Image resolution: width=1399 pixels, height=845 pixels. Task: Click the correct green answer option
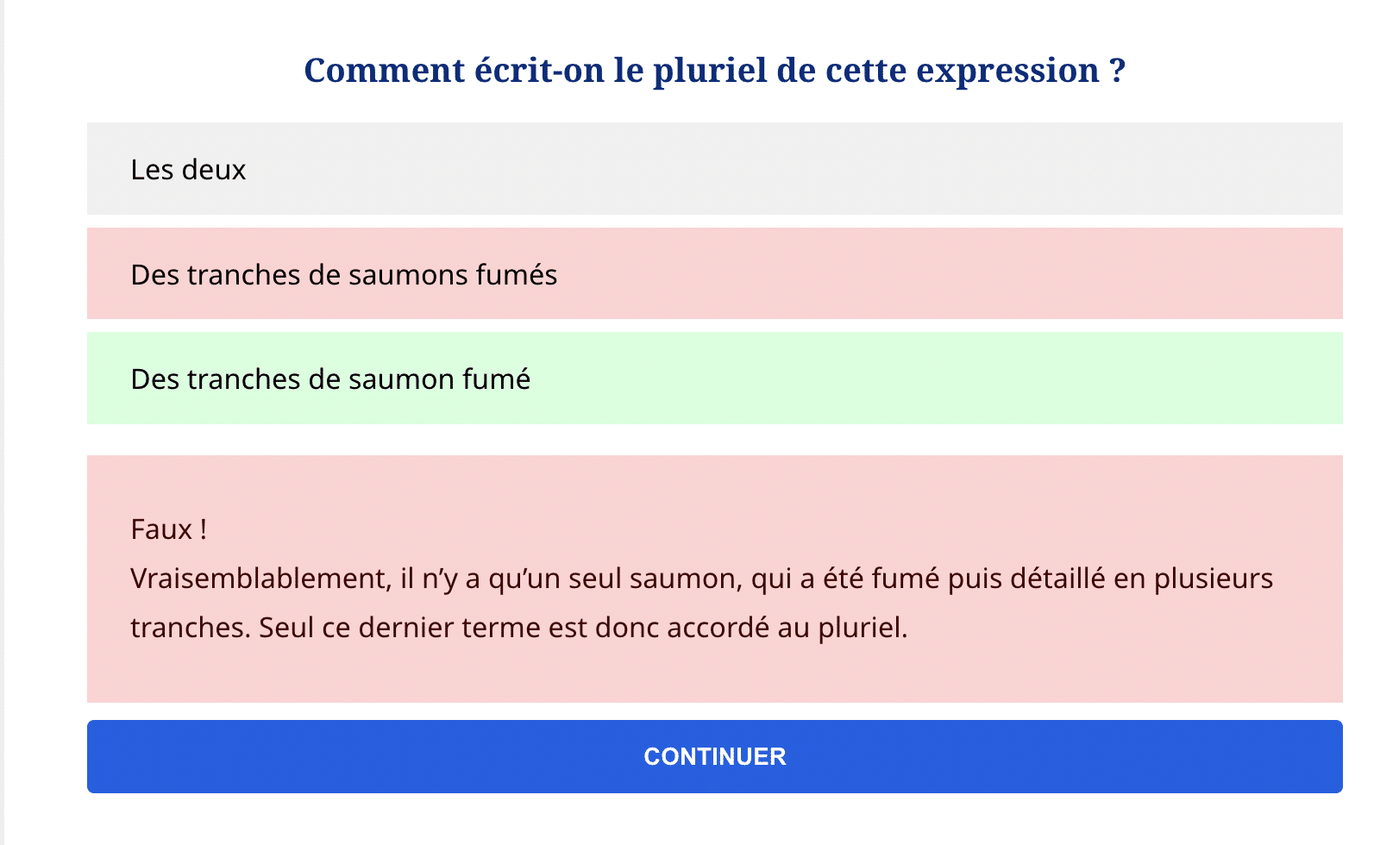coord(714,379)
